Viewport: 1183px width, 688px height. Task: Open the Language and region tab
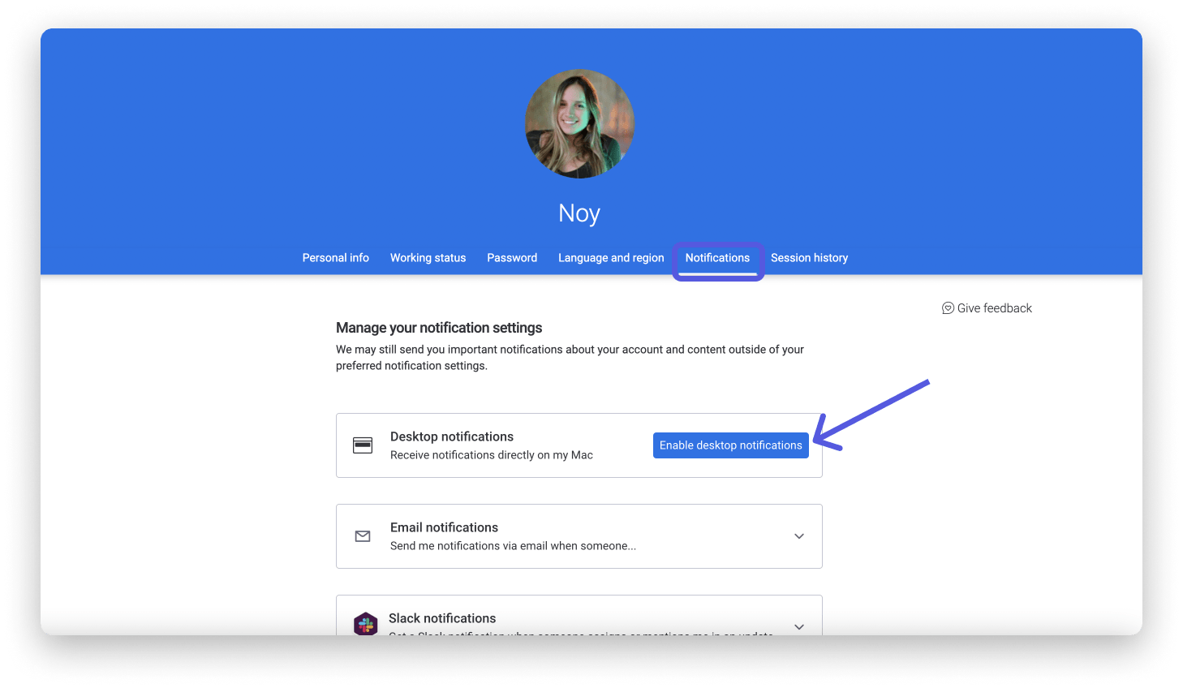click(x=611, y=257)
